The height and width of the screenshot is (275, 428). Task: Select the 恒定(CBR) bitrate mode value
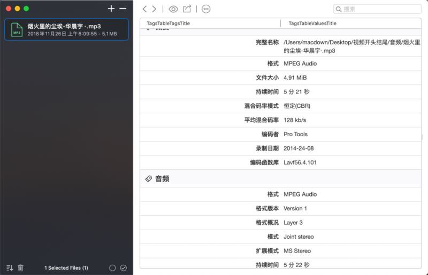tap(297, 106)
